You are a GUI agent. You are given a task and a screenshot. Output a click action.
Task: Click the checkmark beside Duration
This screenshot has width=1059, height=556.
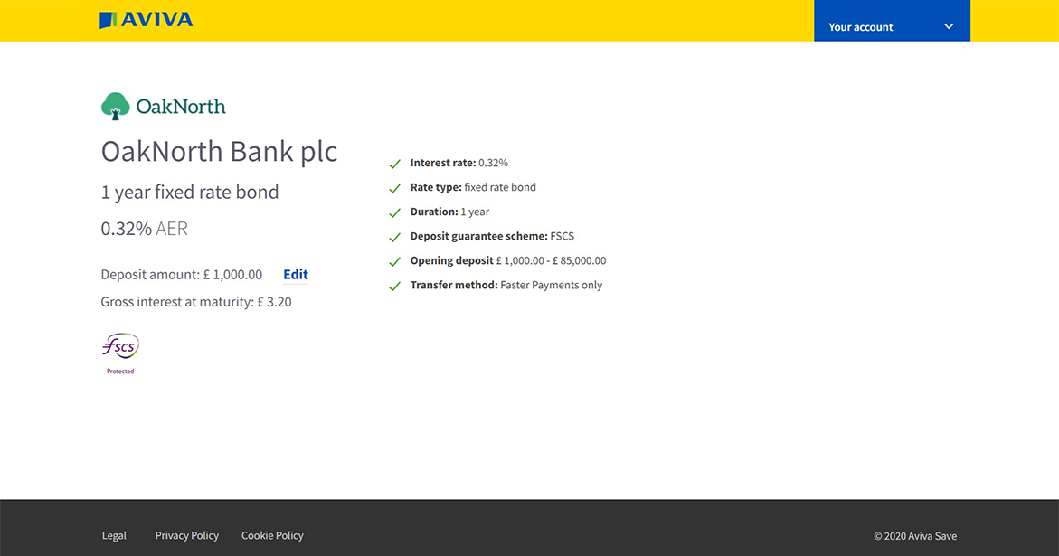(395, 212)
